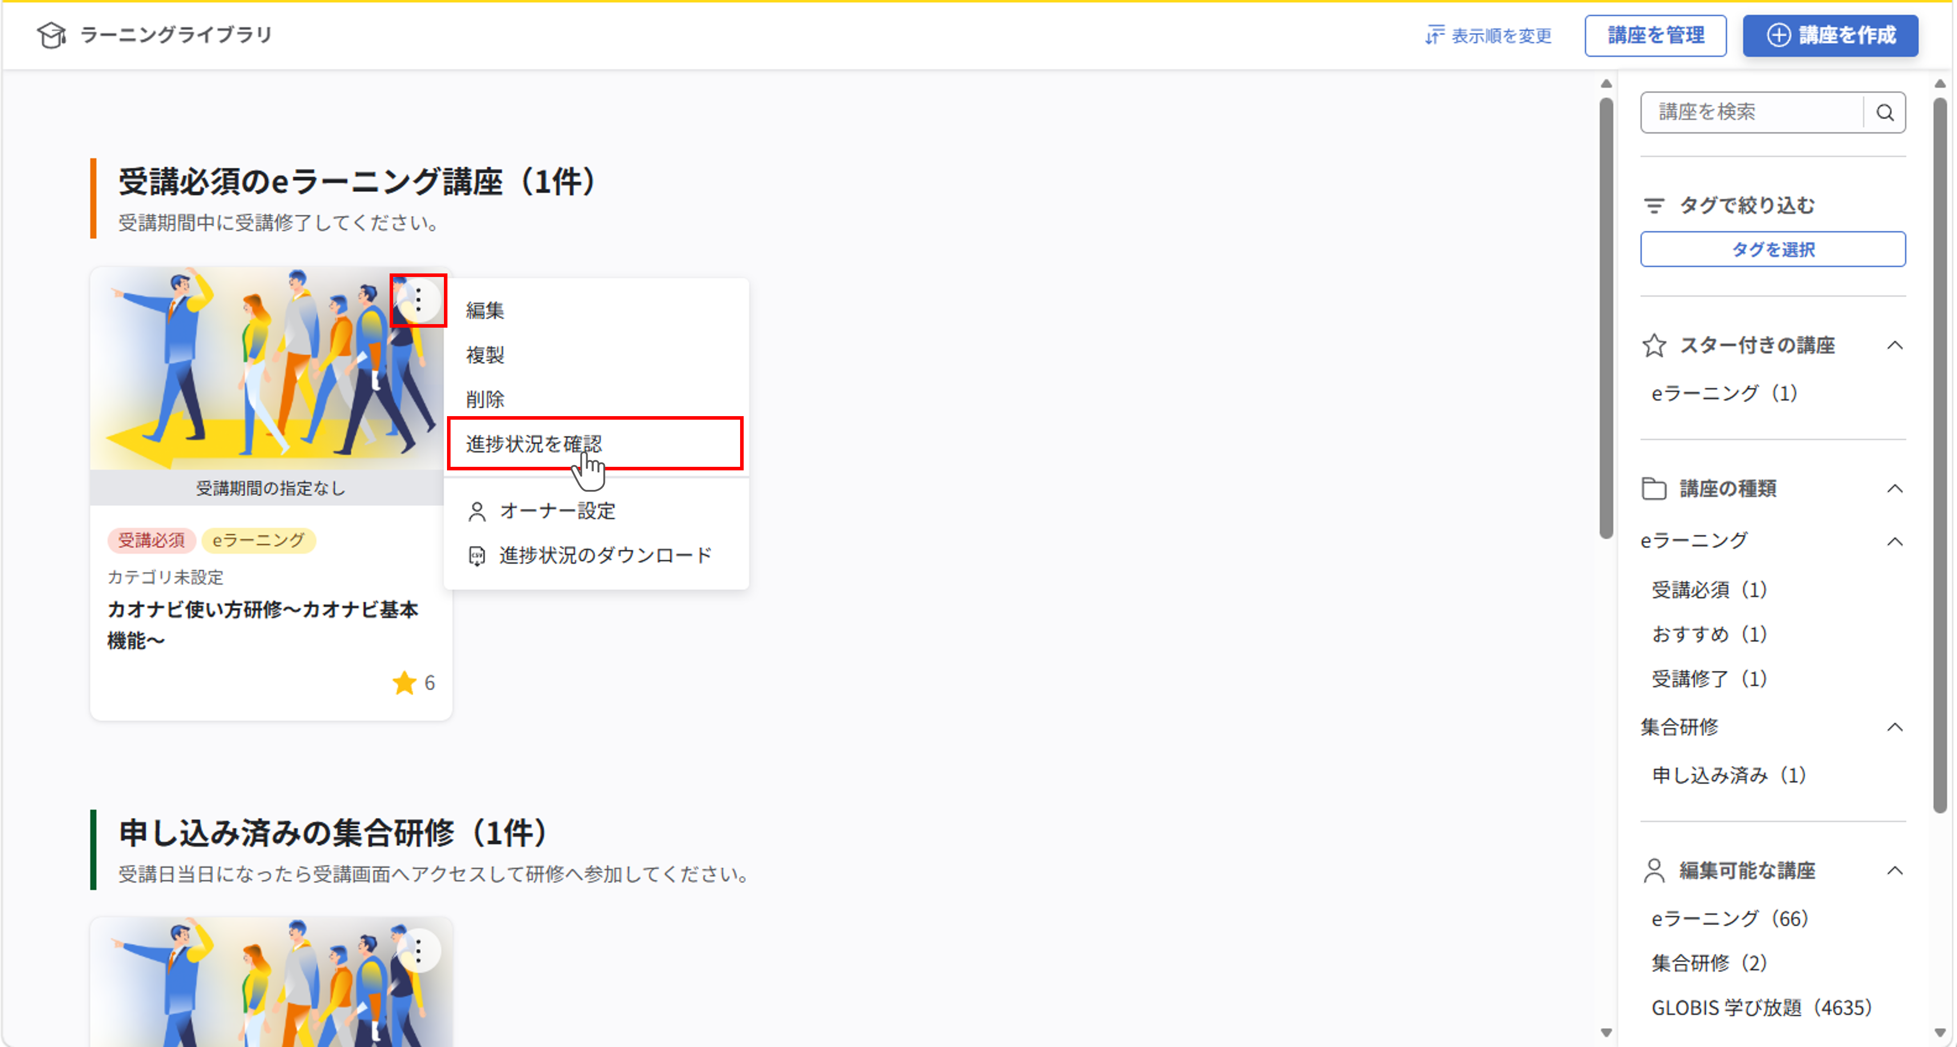Click the 講座を管理 button
This screenshot has height=1047, width=1957.
[x=1655, y=35]
